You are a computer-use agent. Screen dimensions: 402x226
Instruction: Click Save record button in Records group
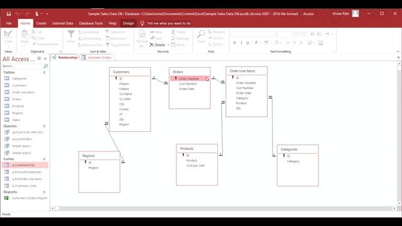coord(156,38)
